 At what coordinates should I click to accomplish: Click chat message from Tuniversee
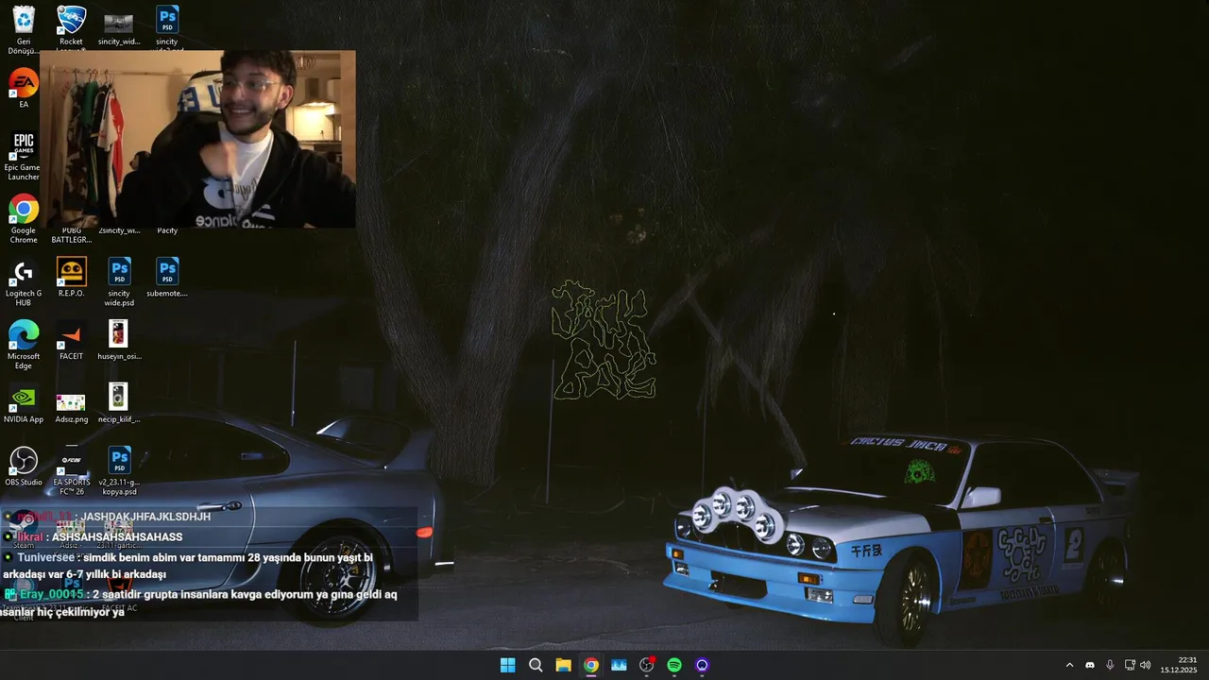coord(188,566)
